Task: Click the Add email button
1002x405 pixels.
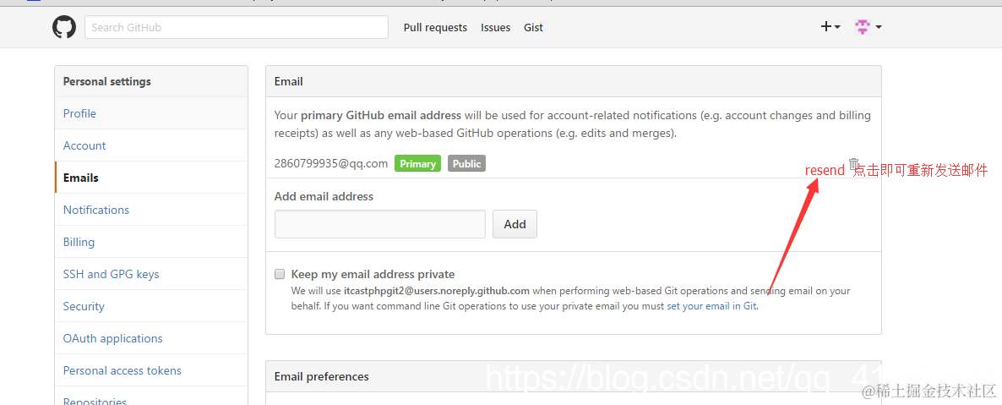Action: pyautogui.click(x=515, y=224)
